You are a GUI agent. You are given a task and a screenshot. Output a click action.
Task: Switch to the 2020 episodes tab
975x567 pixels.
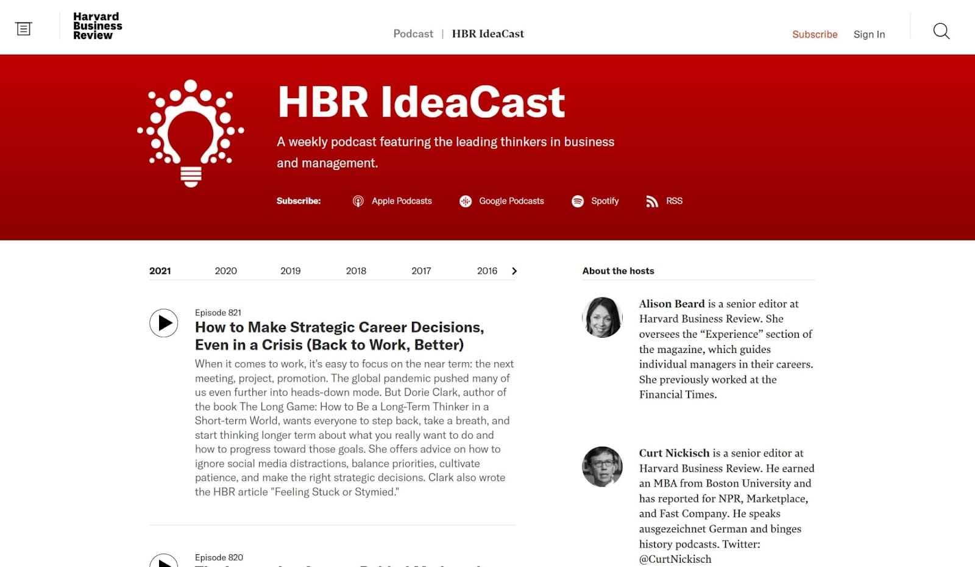(225, 271)
